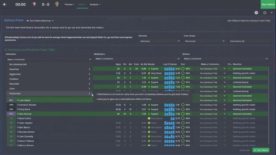Open the Advice From assistant dropdown
The image size is (276, 155).
click(x=40, y=21)
